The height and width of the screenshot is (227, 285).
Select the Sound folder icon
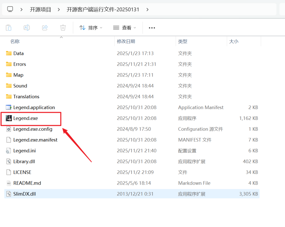point(9,86)
